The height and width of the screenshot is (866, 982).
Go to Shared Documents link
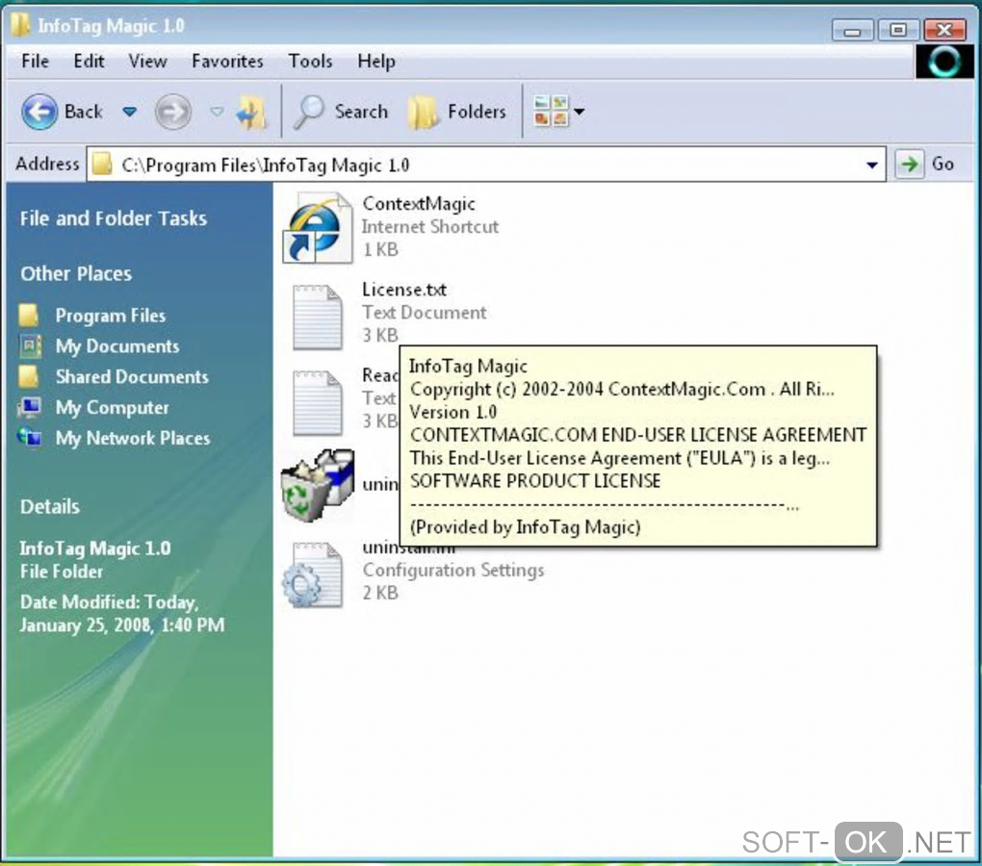pos(132,376)
